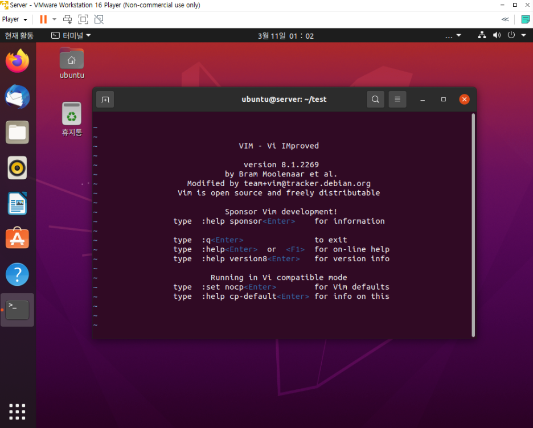Send Ctrl+Alt+Del to virtual machine
Image resolution: width=533 pixels, height=428 pixels.
[67, 19]
